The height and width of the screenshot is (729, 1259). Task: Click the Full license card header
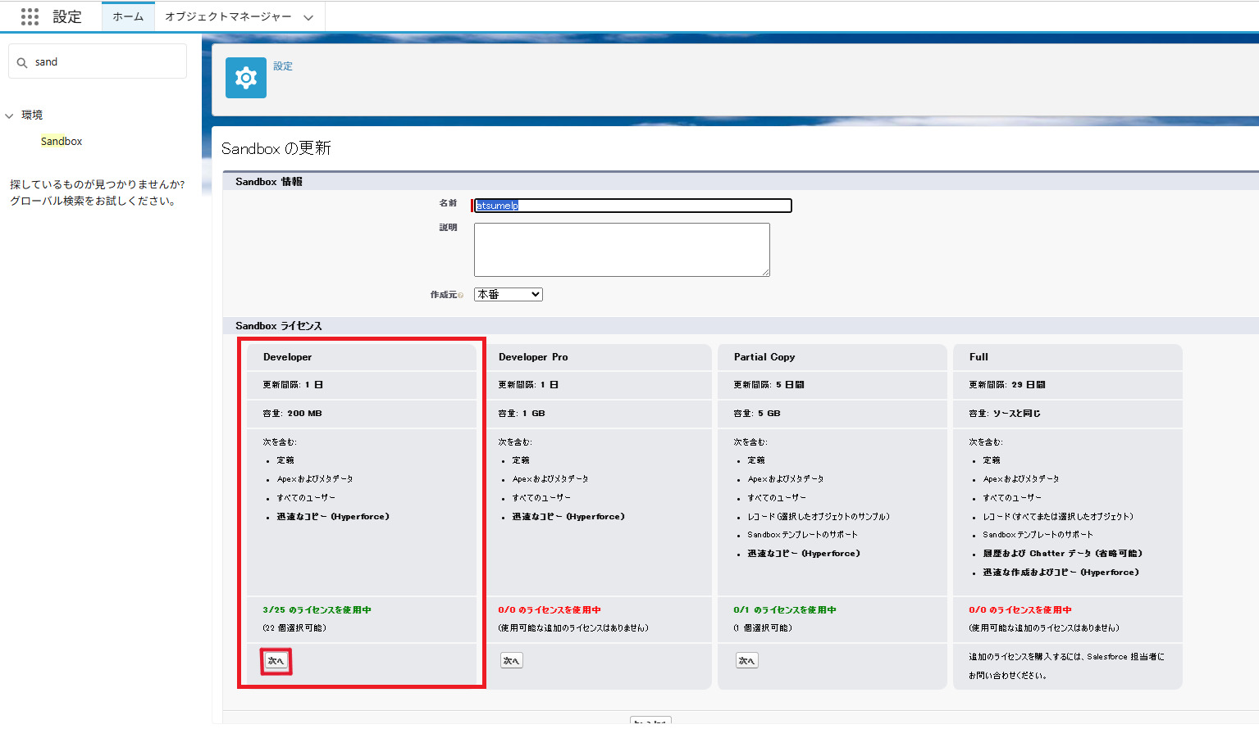coord(1067,357)
